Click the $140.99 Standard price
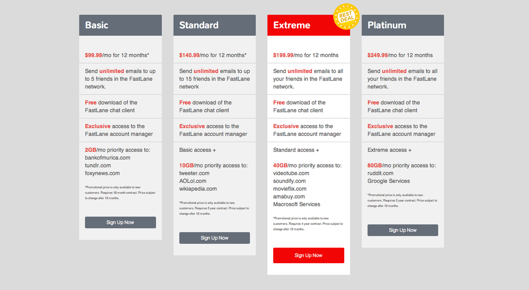The height and width of the screenshot is (290, 529). [x=189, y=55]
